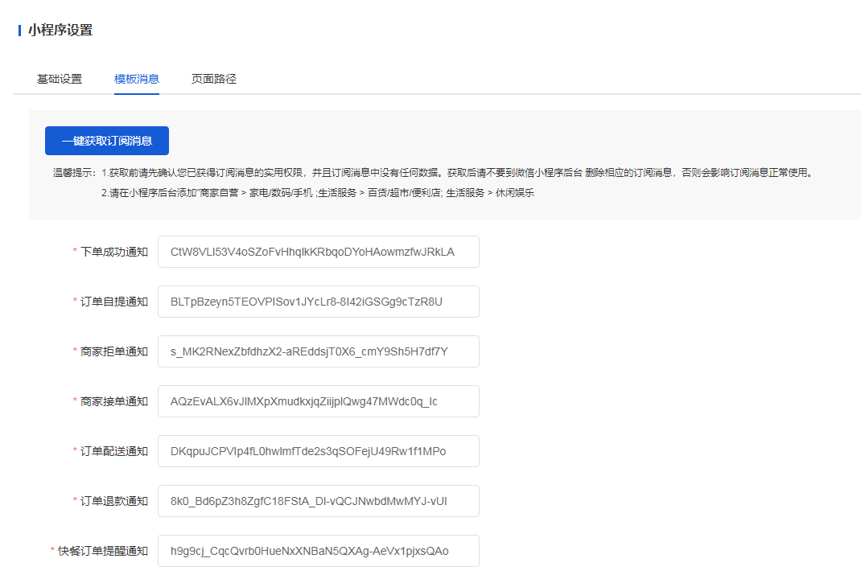Click the 快餐订单提醒通知 input field

point(319,551)
